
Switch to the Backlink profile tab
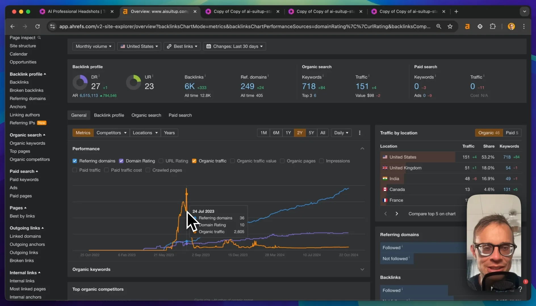click(109, 115)
